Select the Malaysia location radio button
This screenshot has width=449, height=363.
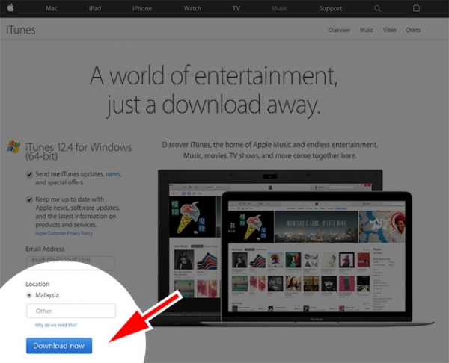[x=29, y=295]
